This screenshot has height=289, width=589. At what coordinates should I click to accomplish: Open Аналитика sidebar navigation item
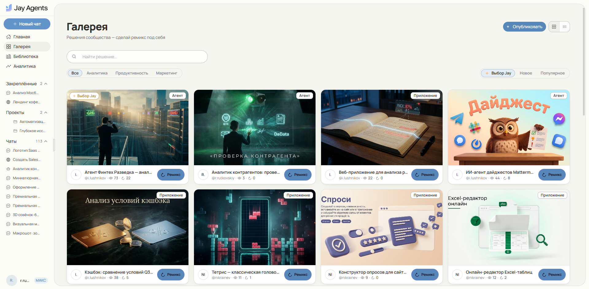tap(27, 66)
